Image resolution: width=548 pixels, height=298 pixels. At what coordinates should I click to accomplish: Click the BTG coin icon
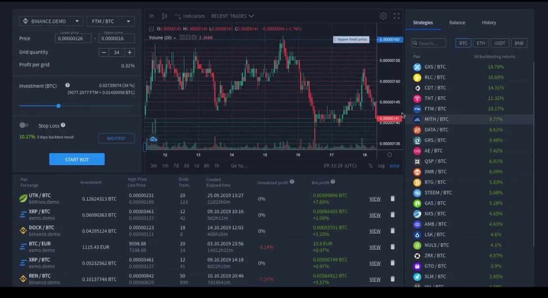(417, 182)
